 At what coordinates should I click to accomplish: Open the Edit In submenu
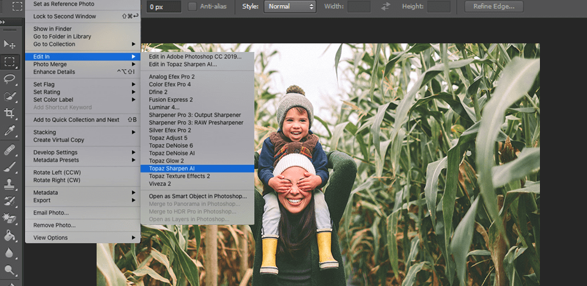[83, 56]
